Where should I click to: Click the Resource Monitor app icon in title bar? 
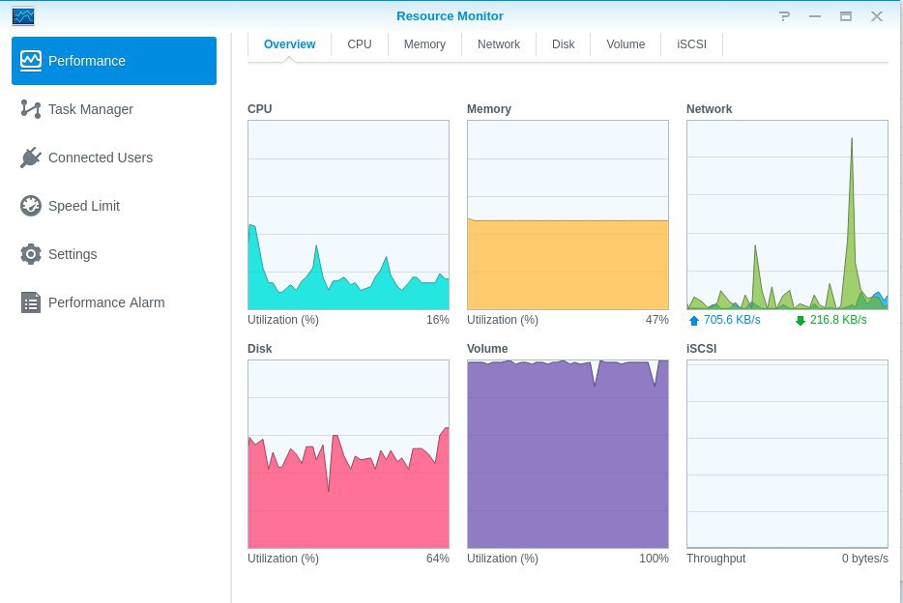click(x=23, y=16)
